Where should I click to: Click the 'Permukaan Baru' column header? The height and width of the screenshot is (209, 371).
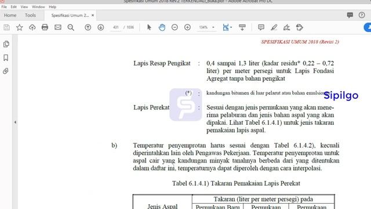pyautogui.click(x=217, y=207)
